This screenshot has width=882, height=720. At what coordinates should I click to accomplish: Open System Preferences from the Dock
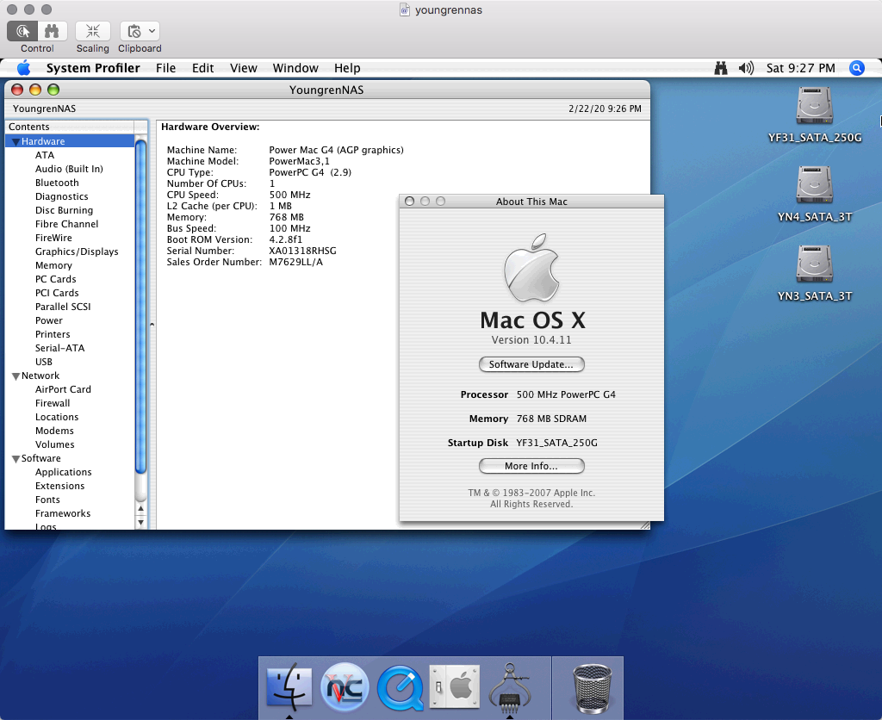455,686
